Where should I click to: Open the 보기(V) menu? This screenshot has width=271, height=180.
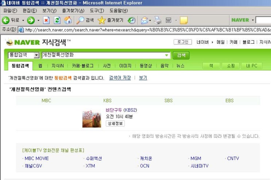tap(50, 11)
